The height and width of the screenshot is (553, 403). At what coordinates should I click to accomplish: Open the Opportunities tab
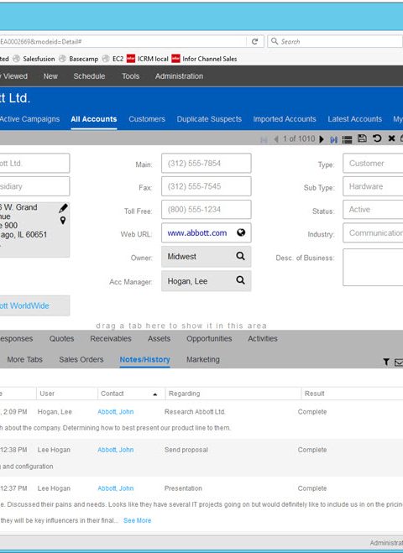(209, 338)
